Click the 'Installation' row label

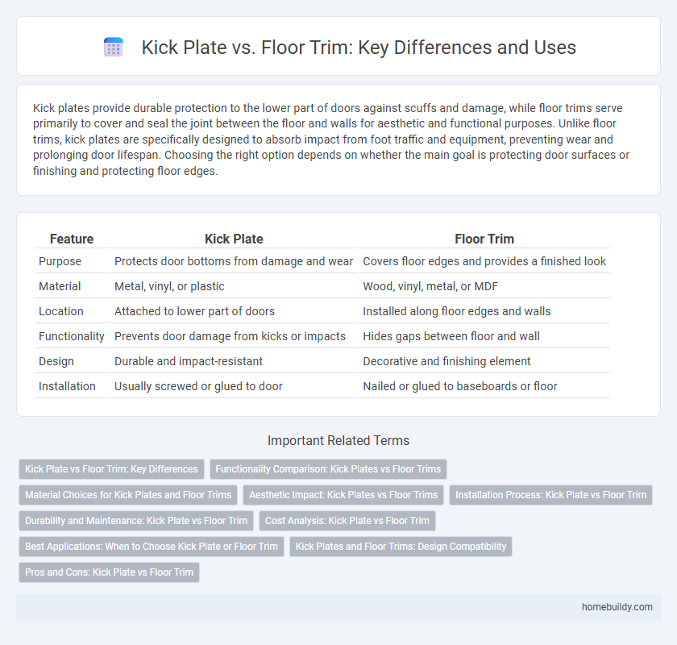coord(67,386)
